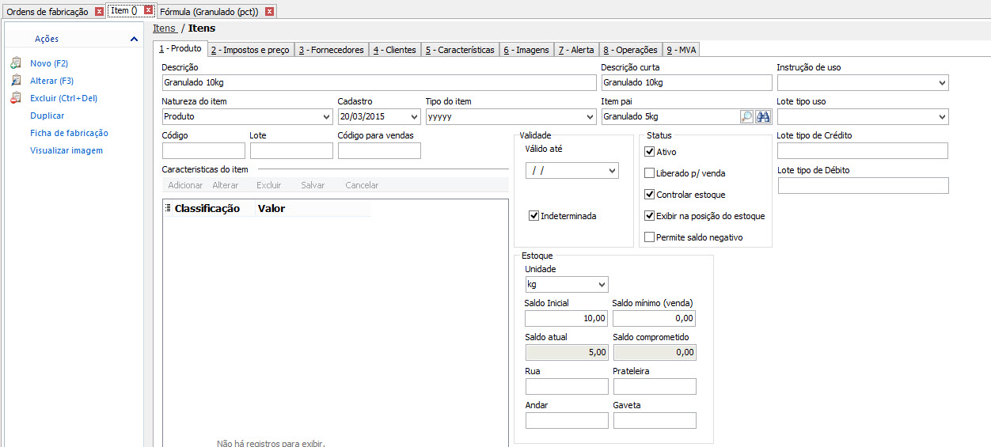The image size is (991, 447).
Task: Click the Lote tipo de Crédito field
Action: tap(863, 150)
